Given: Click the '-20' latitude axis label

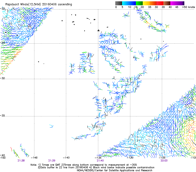Looking at the screenshot, I should (x=2, y=8).
